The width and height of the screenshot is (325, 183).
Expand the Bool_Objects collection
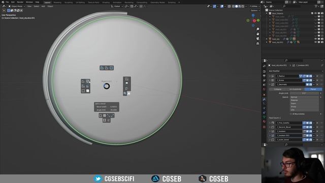point(267,13)
